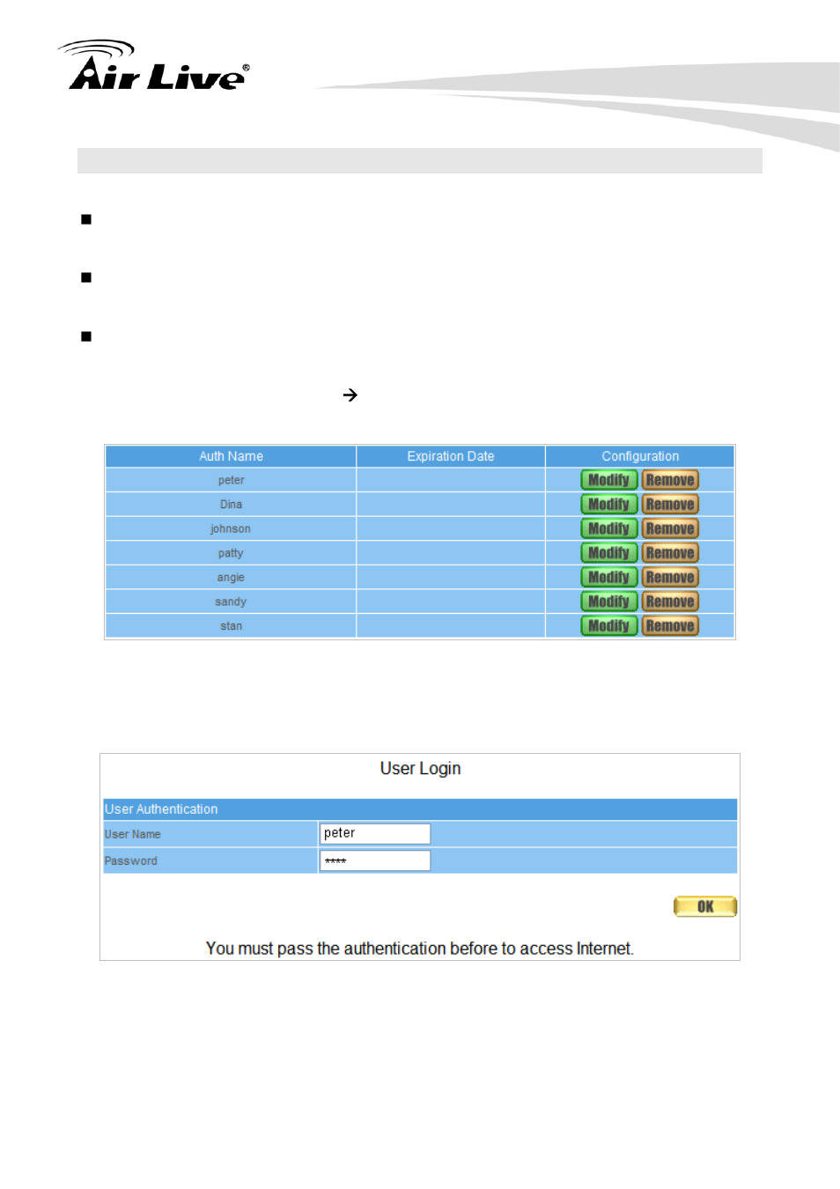Select the Expiration Date column header

click(451, 456)
